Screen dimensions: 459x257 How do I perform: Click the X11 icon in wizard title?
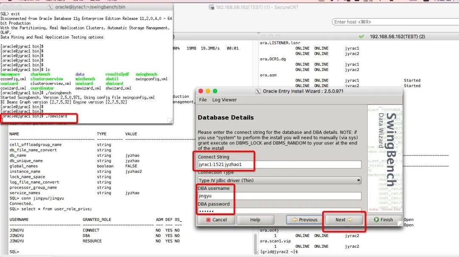point(258,91)
